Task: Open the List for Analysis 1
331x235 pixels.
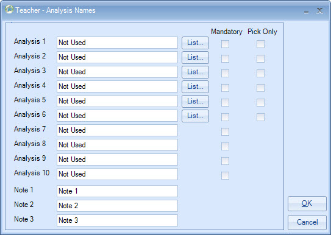Action: 195,43
